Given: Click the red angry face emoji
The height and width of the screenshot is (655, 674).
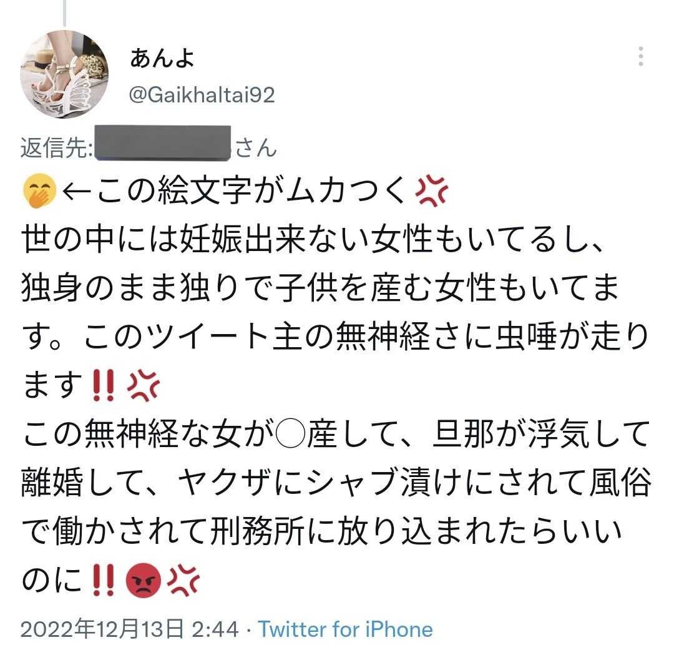Looking at the screenshot, I should tap(143, 580).
